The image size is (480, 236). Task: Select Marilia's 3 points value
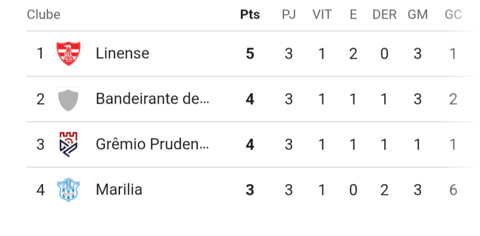click(250, 190)
